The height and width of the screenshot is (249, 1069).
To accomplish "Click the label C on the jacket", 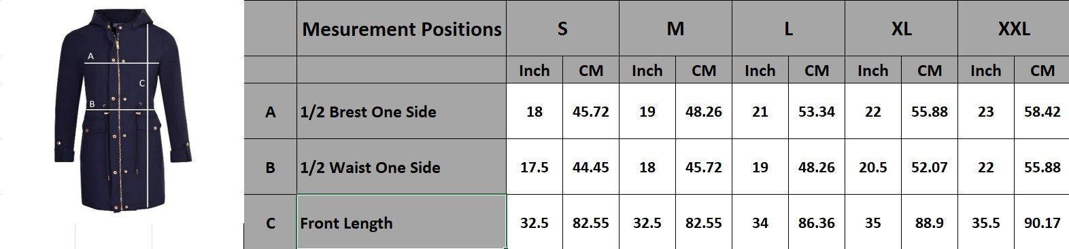I will (142, 83).
